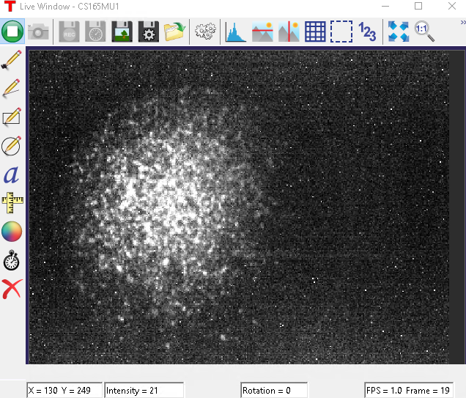The width and height of the screenshot is (466, 398).
Task: Select the text annotation 'a' tool
Action: tap(11, 174)
